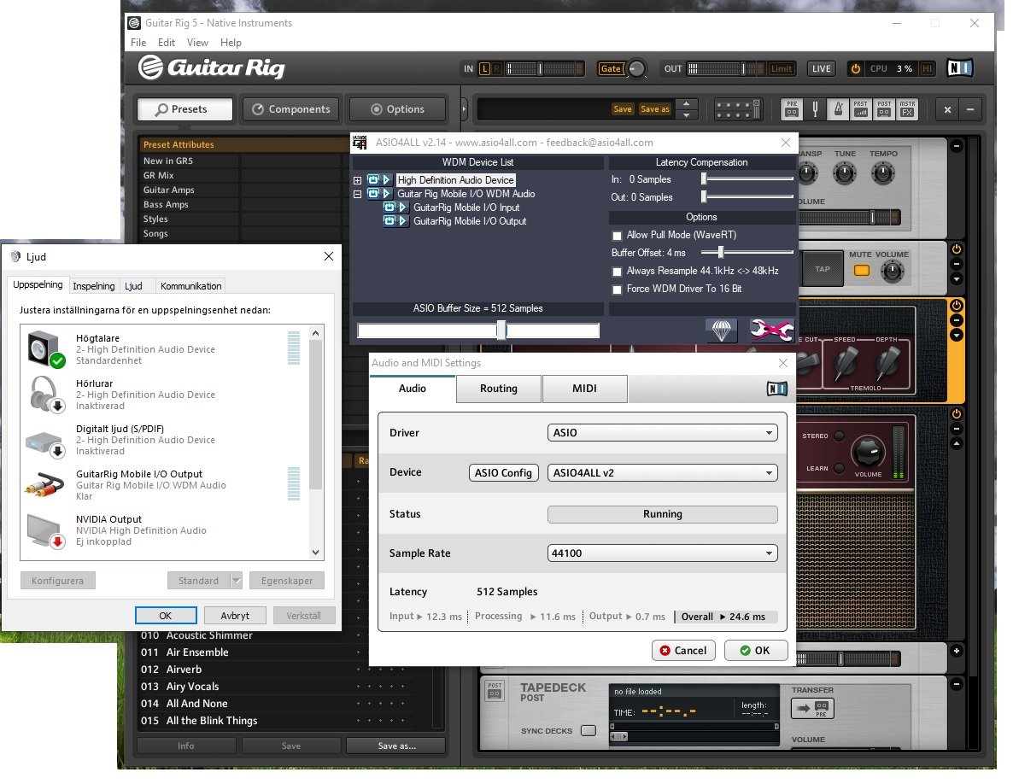Toggle power for High Definition Audio Device
Image resolution: width=1019 pixels, height=784 pixels.
373,180
